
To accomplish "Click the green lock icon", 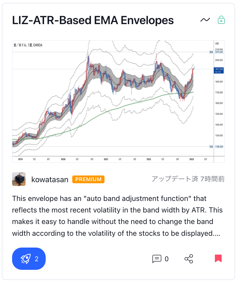I will pyautogui.click(x=221, y=20).
